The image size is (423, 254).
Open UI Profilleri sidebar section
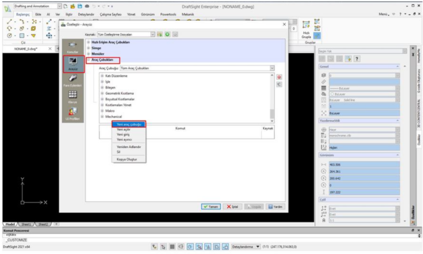pyautogui.click(x=73, y=113)
